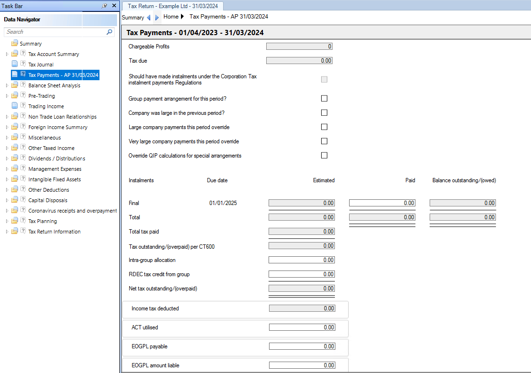Image resolution: width=531 pixels, height=373 pixels.
Task: Select Summary in the Data Navigator tree
Action: 31,44
